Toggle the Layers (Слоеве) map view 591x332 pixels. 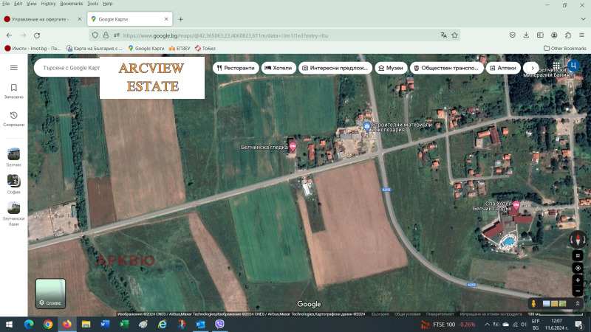pos(50,293)
